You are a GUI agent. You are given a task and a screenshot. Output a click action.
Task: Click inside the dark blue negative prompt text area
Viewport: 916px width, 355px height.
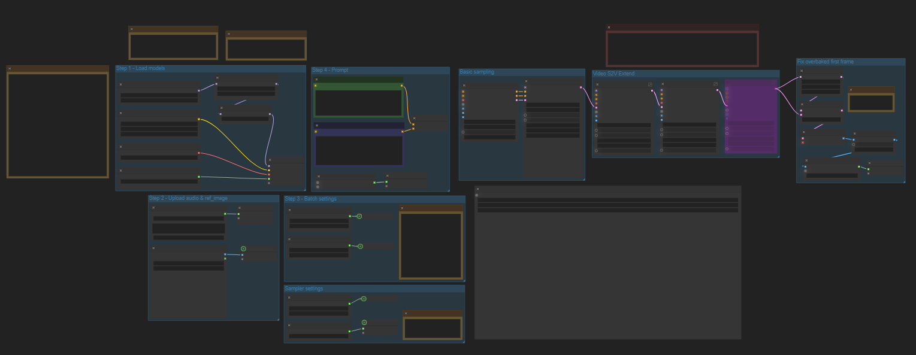[x=358, y=150]
